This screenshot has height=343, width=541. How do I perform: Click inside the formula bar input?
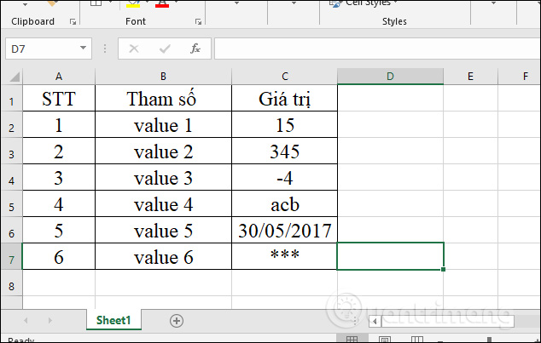(x=377, y=49)
